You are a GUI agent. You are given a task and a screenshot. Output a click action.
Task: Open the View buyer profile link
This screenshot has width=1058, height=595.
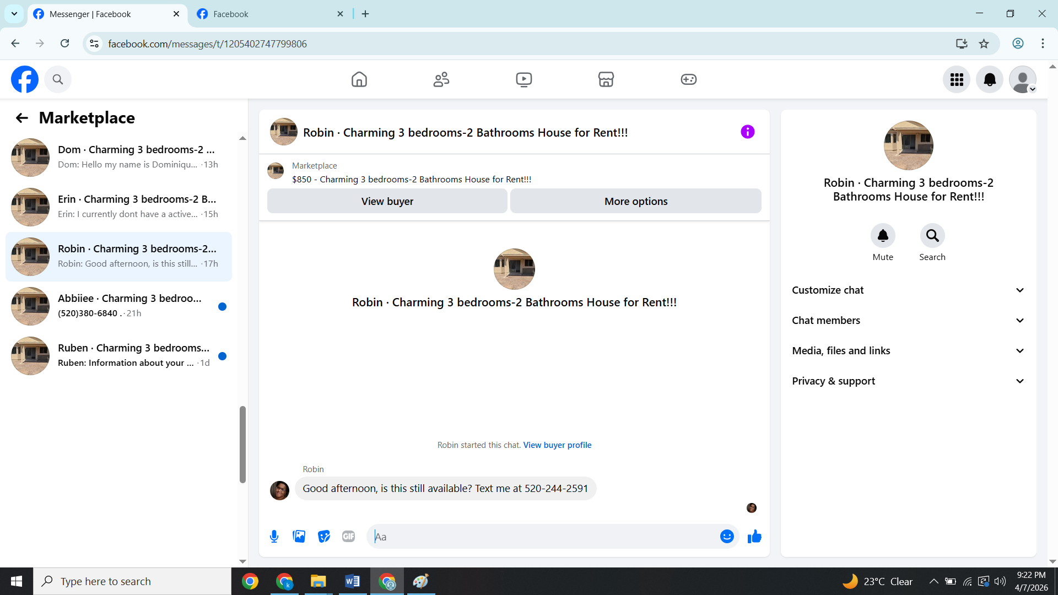557,445
